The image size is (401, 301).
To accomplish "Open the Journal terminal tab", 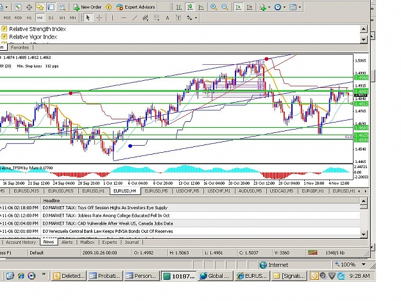I will pyautogui.click(x=132, y=242).
